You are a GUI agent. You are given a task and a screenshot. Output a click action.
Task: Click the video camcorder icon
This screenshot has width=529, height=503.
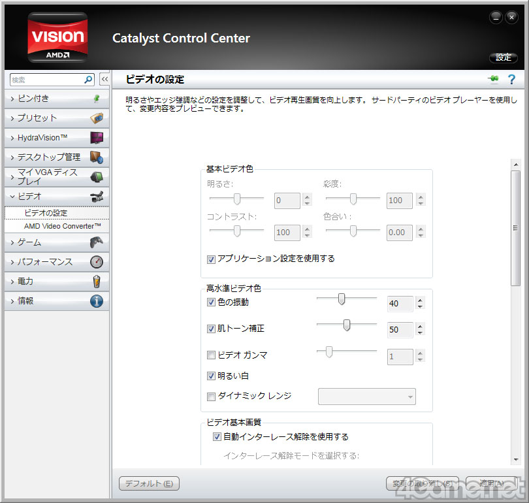point(97,197)
